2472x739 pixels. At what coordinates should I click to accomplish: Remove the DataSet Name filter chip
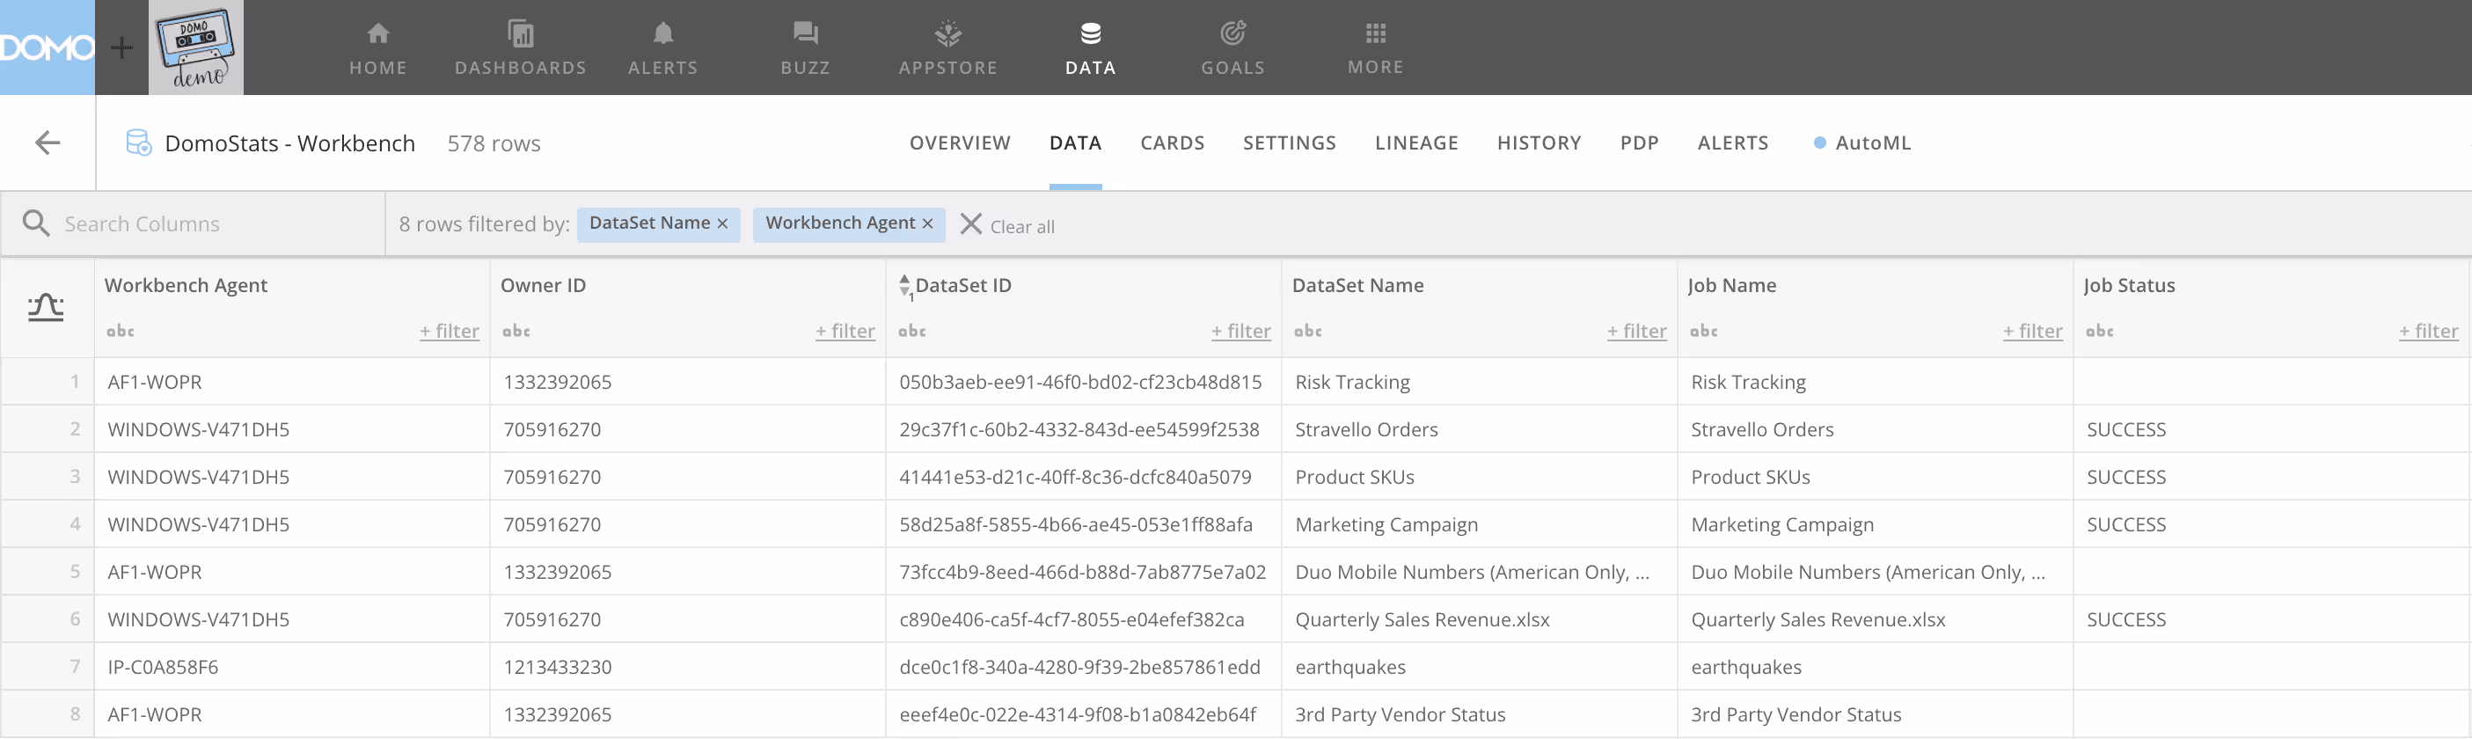[x=722, y=223]
